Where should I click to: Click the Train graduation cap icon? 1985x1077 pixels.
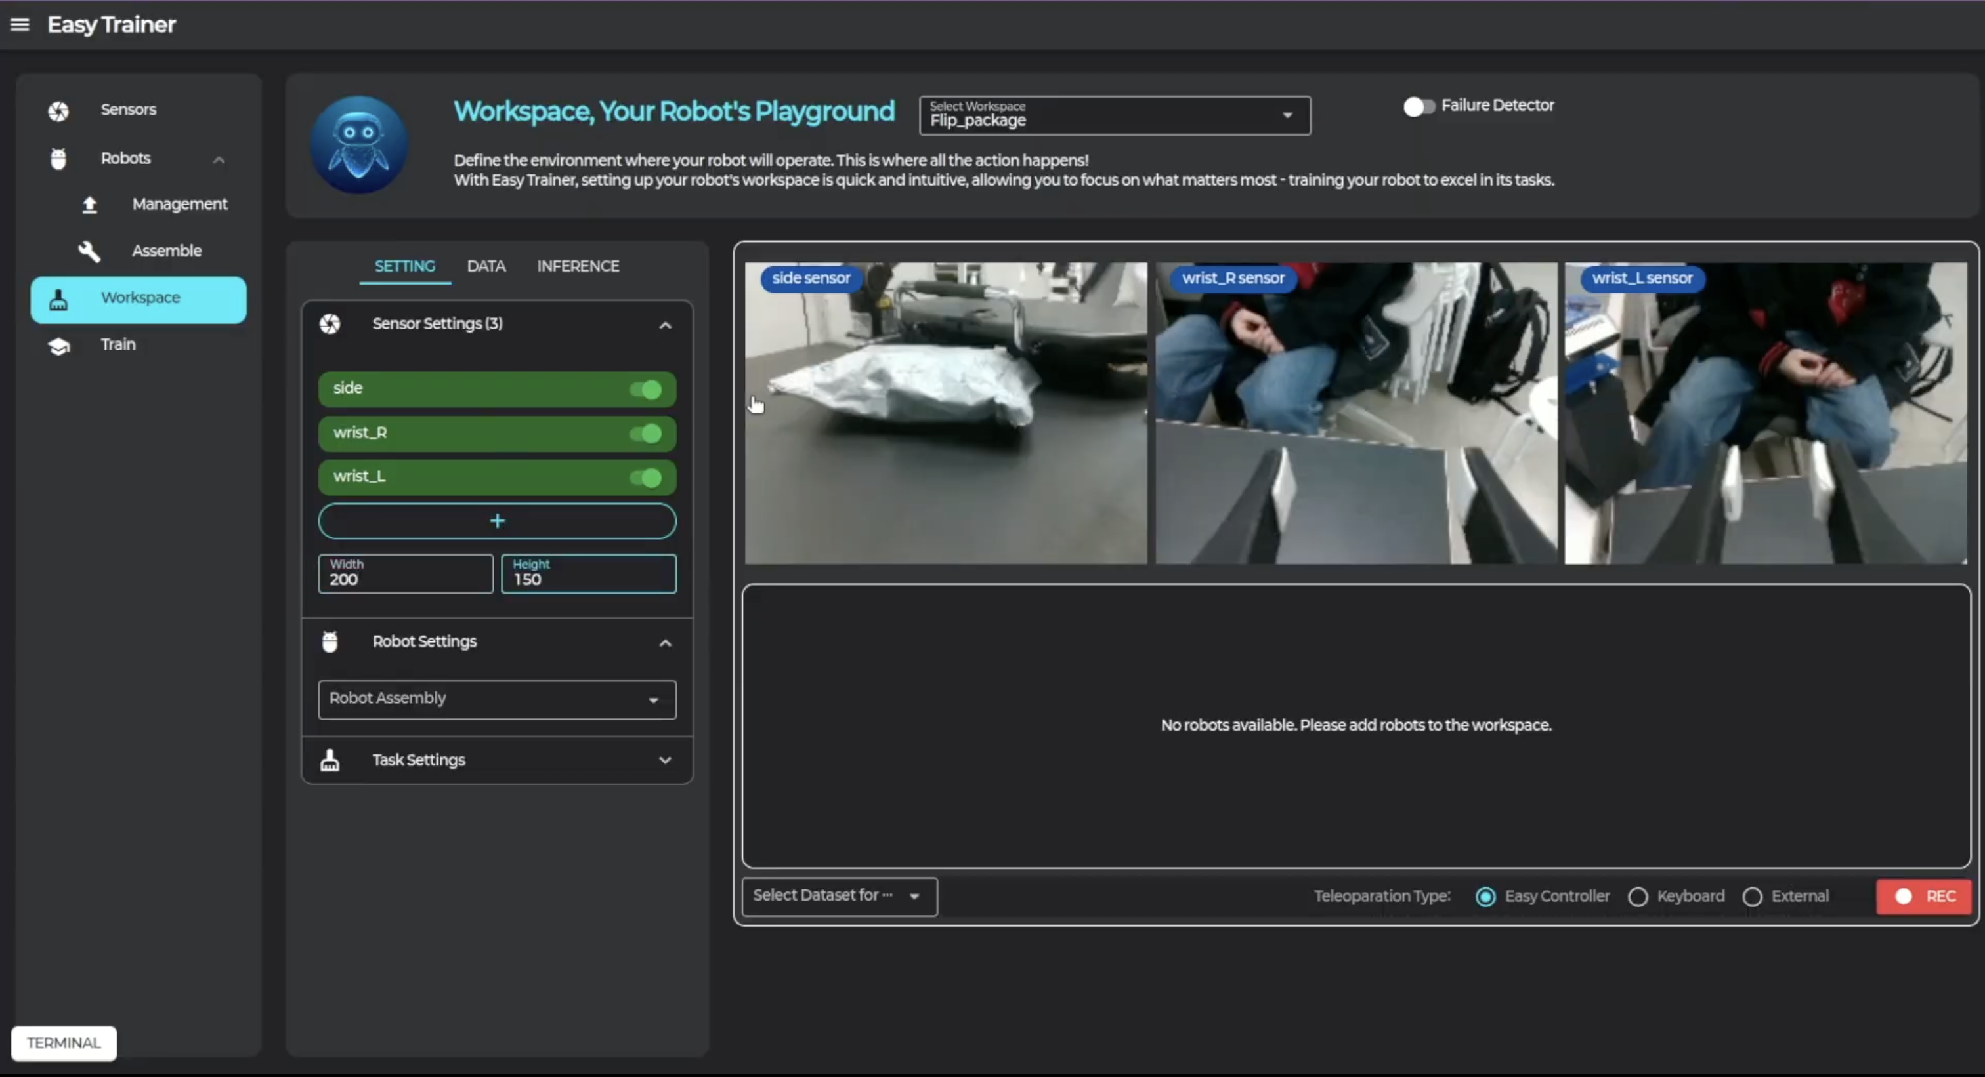(58, 346)
